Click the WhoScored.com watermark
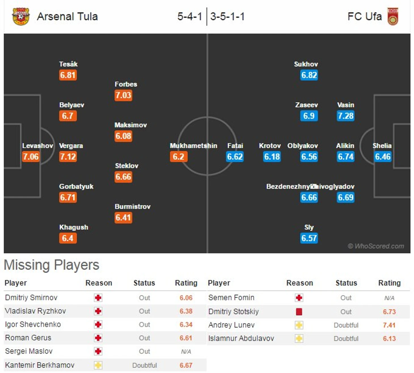The height and width of the screenshot is (373, 414). click(x=376, y=246)
